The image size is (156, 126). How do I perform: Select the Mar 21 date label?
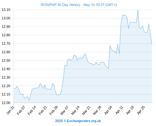[x=86, y=111]
